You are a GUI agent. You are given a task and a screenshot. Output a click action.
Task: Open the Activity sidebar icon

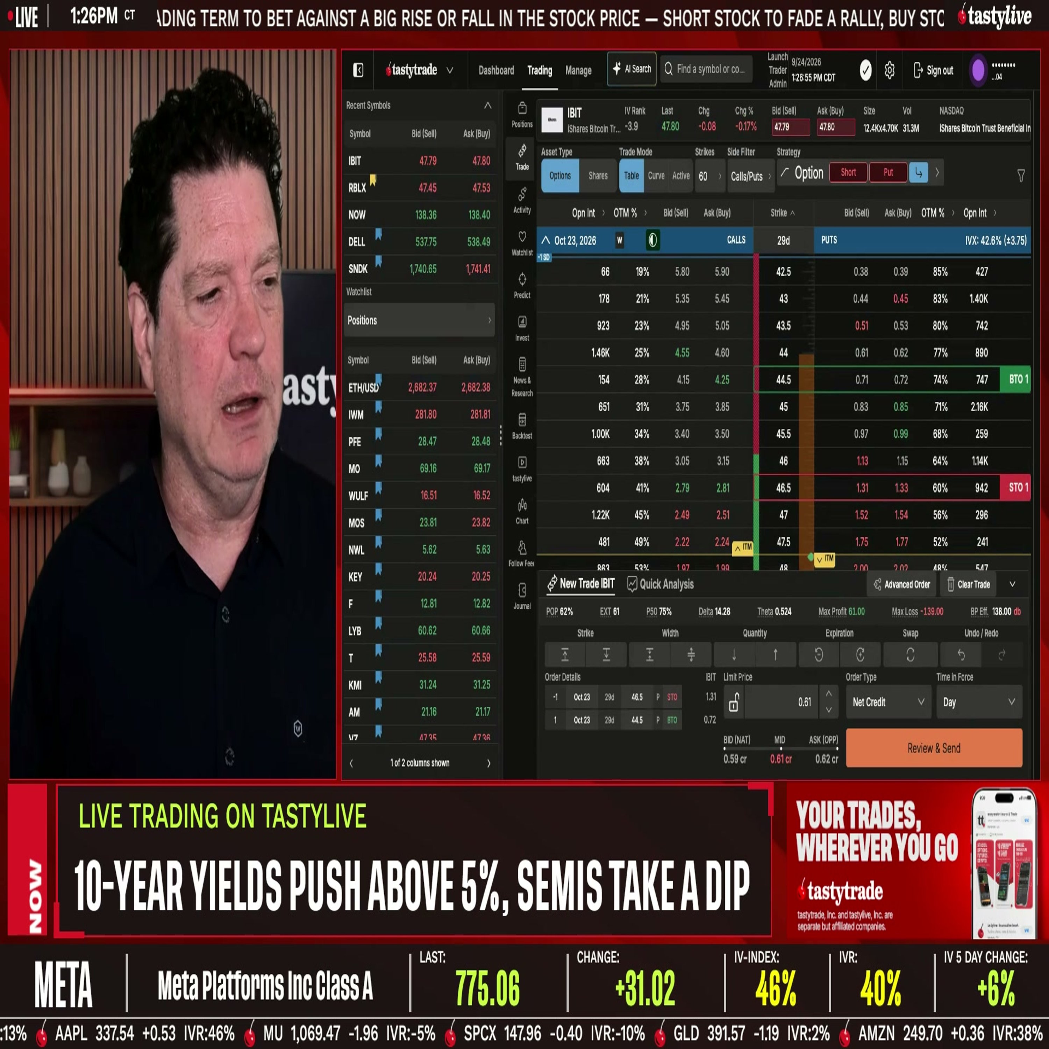tap(522, 200)
